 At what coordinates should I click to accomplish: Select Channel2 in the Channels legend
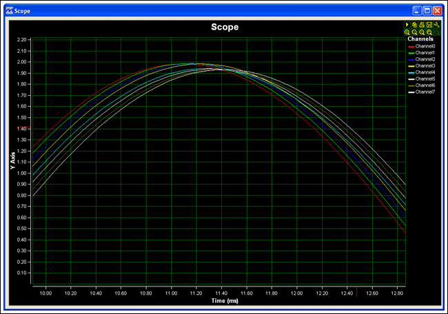tap(425, 59)
